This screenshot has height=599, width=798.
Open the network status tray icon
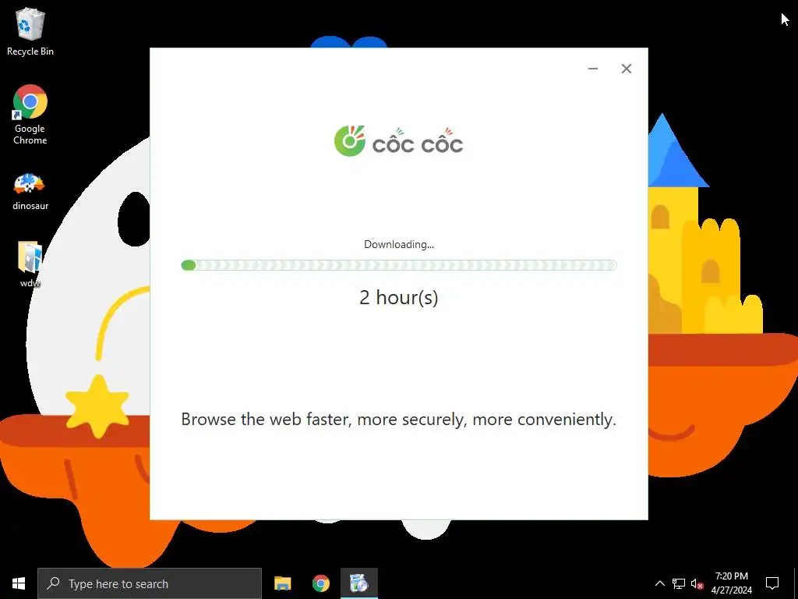tap(679, 583)
